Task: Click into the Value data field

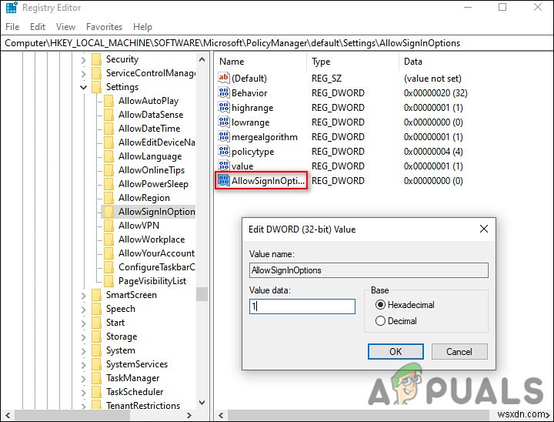Action: [302, 306]
